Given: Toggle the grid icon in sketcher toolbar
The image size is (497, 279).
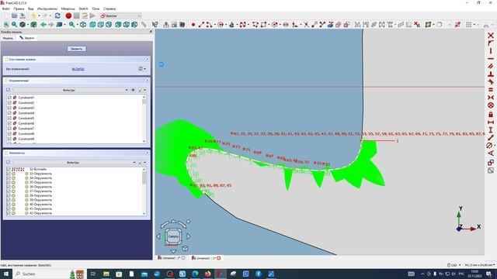Looking at the screenshot, I should [468, 24].
